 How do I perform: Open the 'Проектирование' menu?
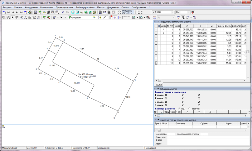(x=65, y=7)
